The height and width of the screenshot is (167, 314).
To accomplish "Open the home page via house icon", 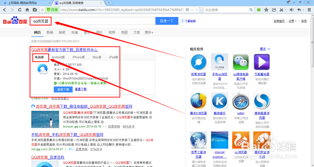I will (x=27, y=10).
